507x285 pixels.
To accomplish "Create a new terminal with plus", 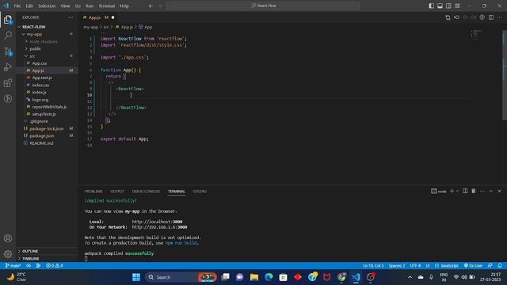I will point(452,192).
